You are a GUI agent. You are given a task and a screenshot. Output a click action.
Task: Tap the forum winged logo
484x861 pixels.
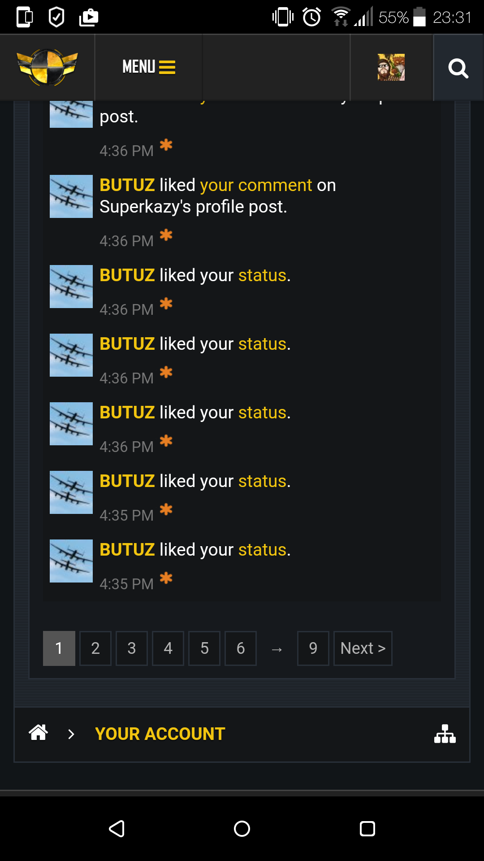47,67
